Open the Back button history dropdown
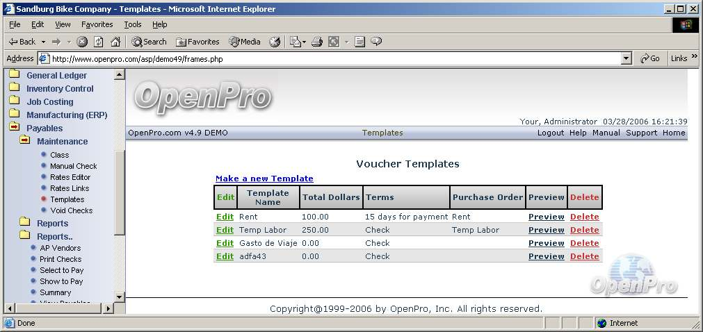703x332 pixels. (x=43, y=42)
